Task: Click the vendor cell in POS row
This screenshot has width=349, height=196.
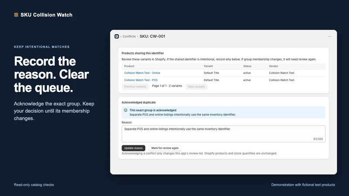Action: pos(281,80)
